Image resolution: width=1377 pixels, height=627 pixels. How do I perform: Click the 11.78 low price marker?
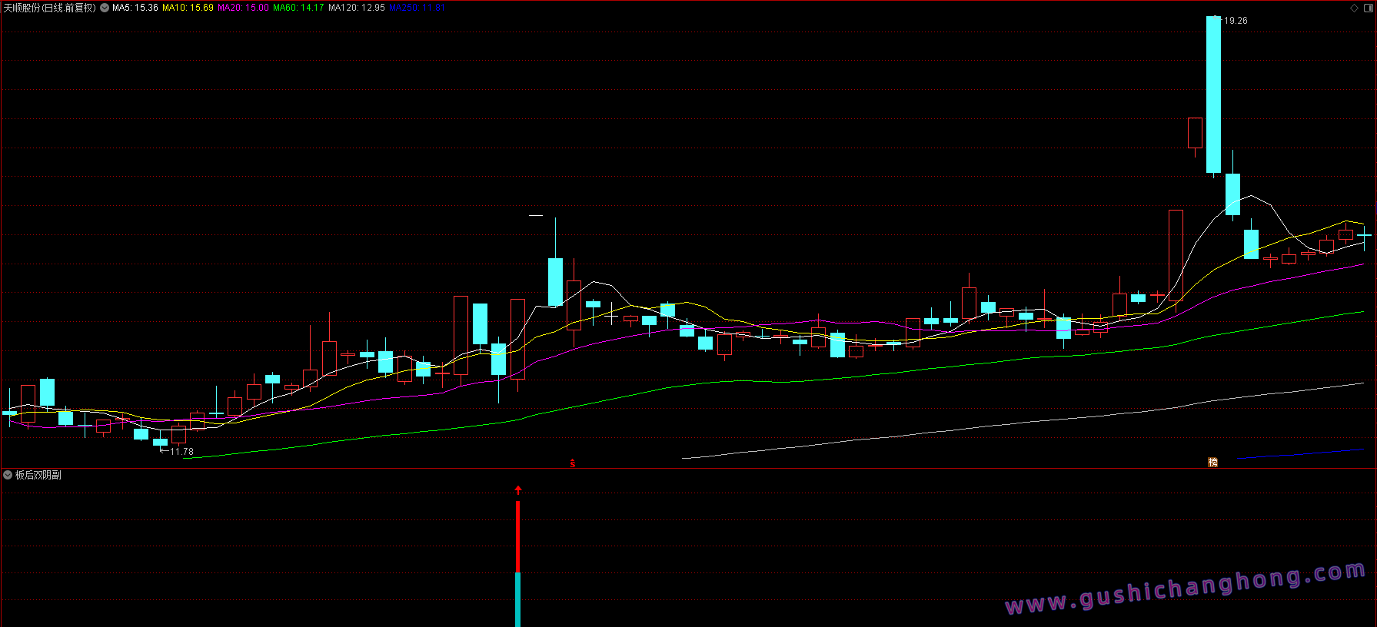click(x=181, y=452)
